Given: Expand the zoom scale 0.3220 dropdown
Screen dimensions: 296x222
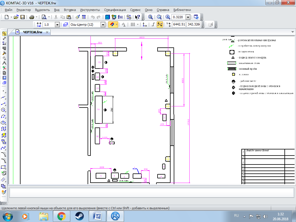Looking at the screenshot, I should [x=188, y=17].
